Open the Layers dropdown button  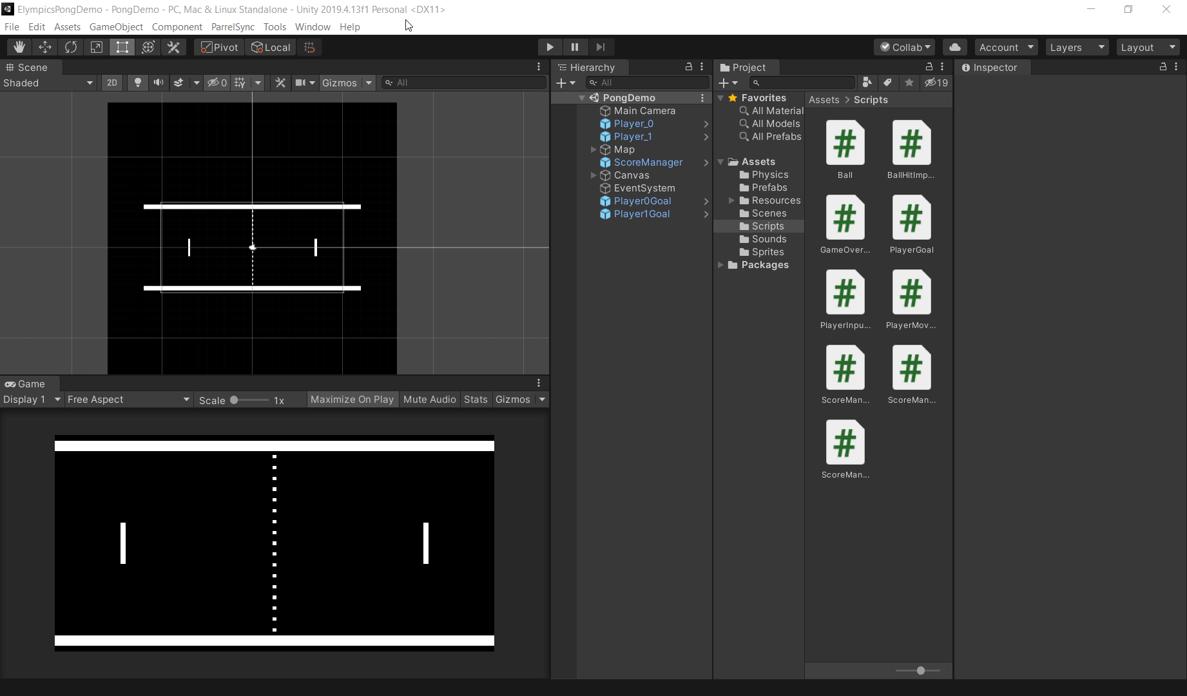click(x=1076, y=47)
